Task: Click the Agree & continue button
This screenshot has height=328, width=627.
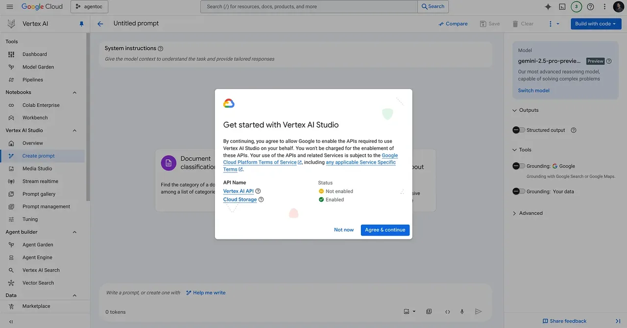Action: 385,230
